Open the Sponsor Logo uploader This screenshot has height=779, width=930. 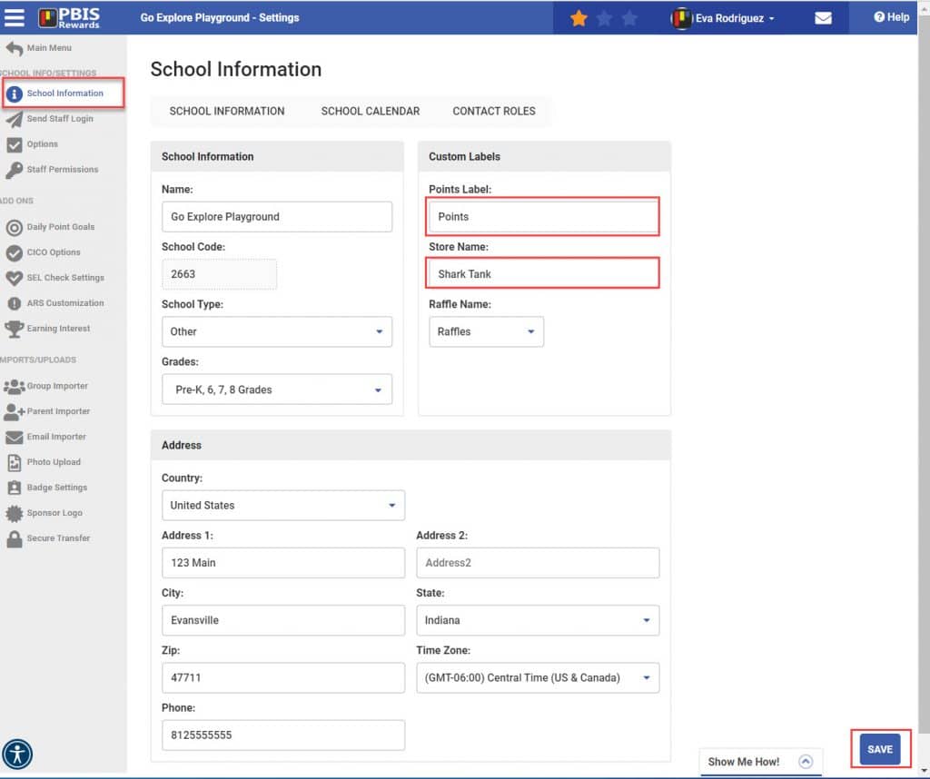click(56, 512)
